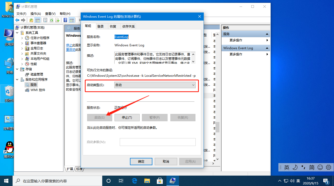Open 文件(F) menu
Image resolution: width=334 pixels, height=186 pixels.
pyautogui.click(x=21, y=14)
